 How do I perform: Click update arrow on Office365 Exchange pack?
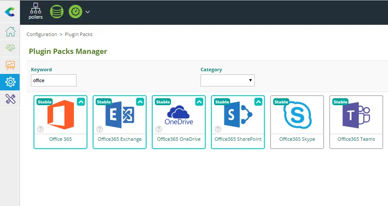click(140, 102)
